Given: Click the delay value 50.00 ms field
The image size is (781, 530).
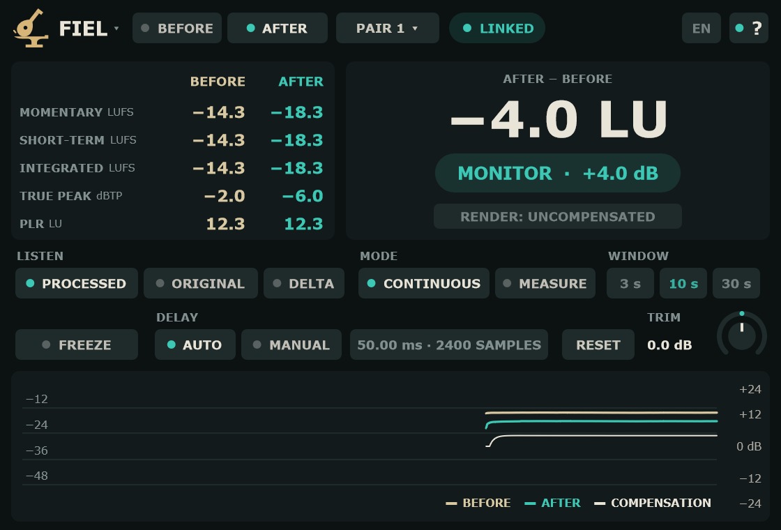Looking at the screenshot, I should pos(449,344).
